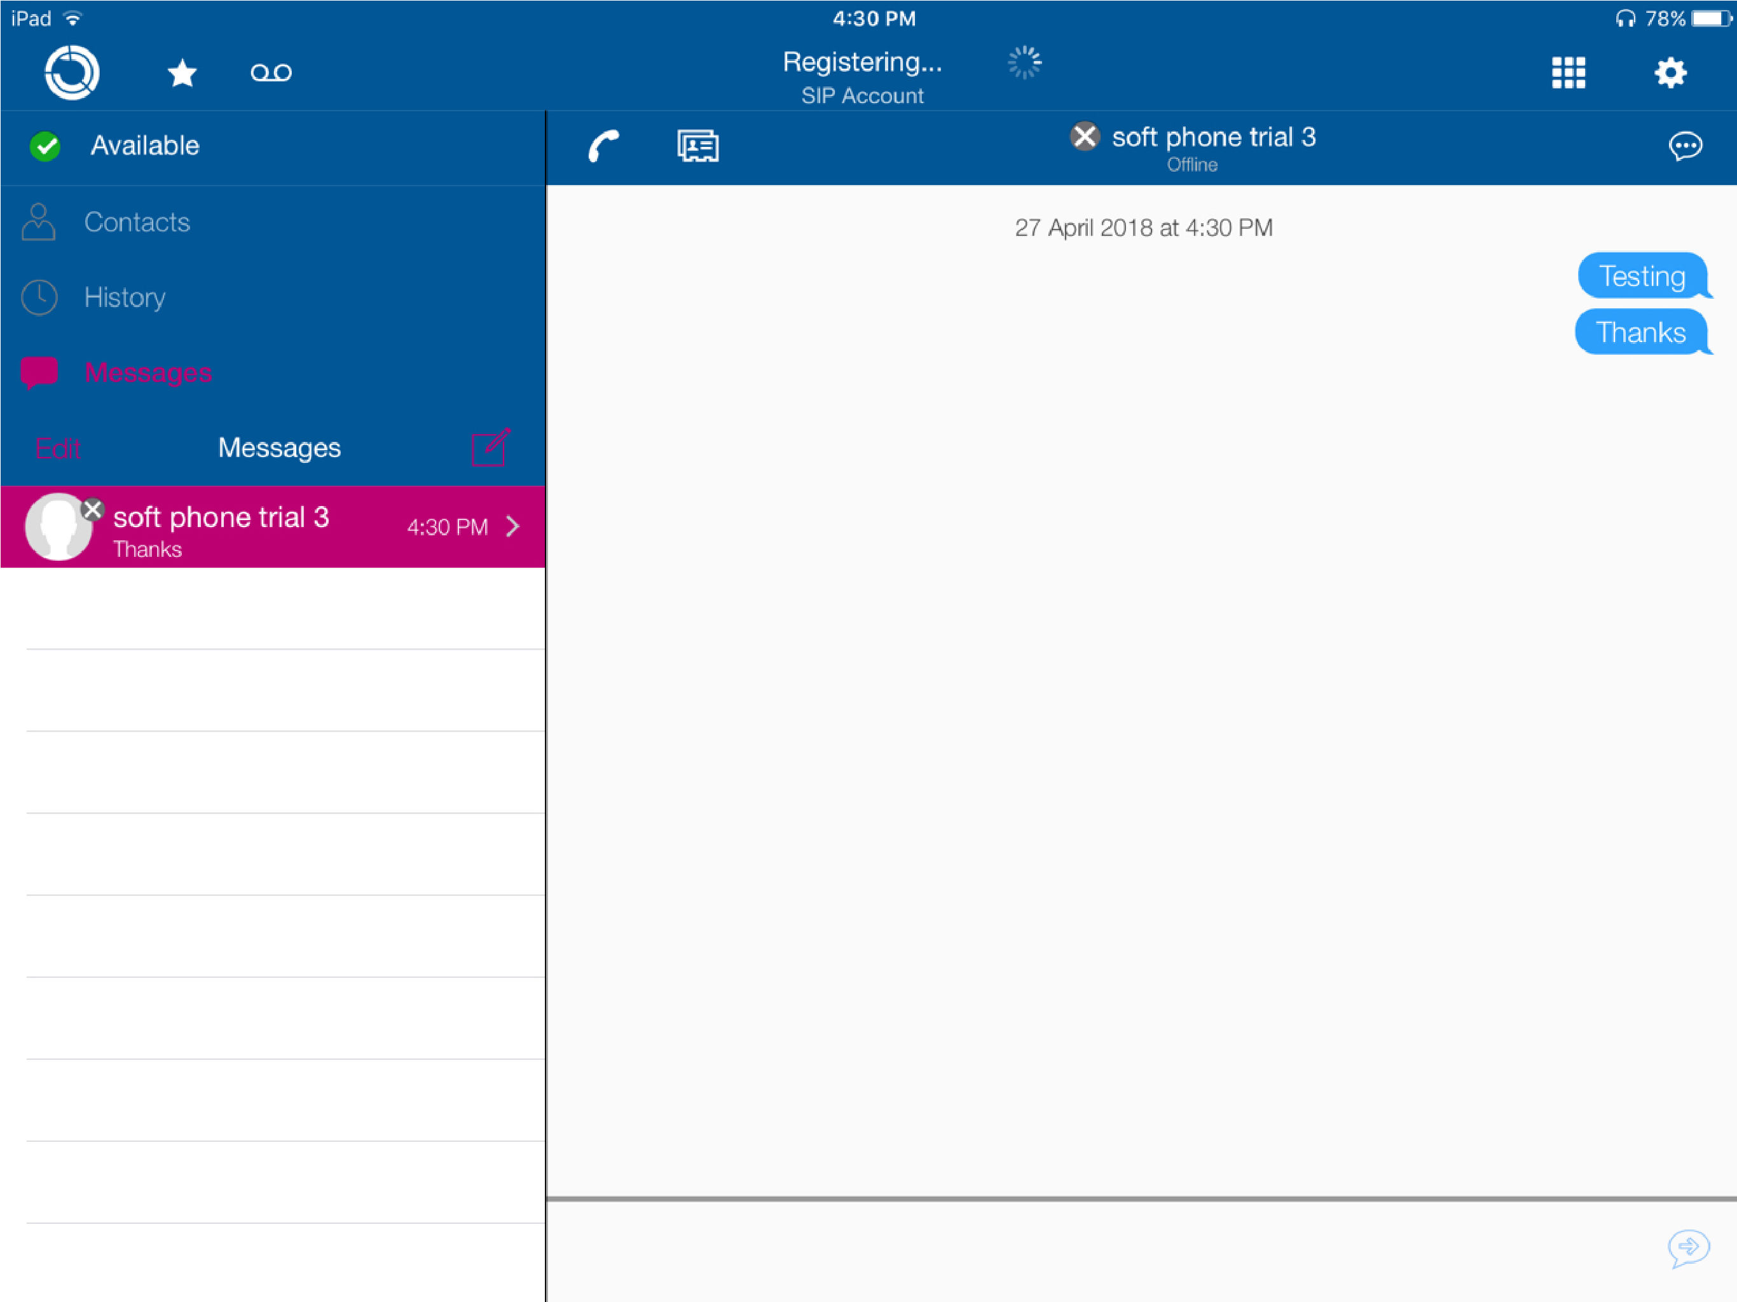The image size is (1737, 1302).
Task: Tap the 27 April 2018 timestamp
Action: coord(1143,228)
